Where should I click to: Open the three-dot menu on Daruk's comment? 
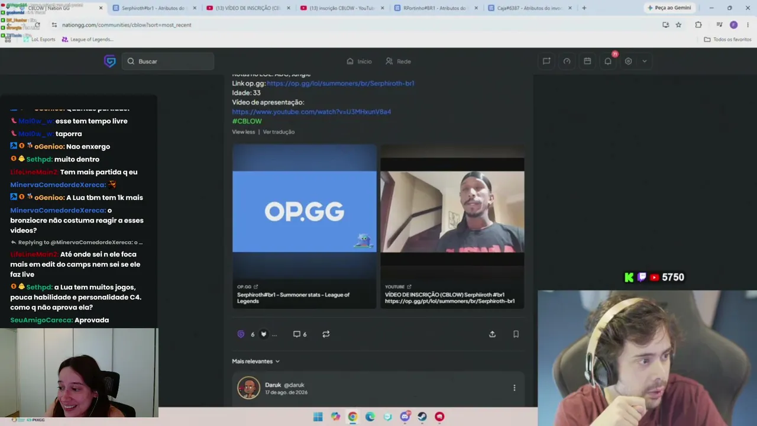[x=514, y=388]
